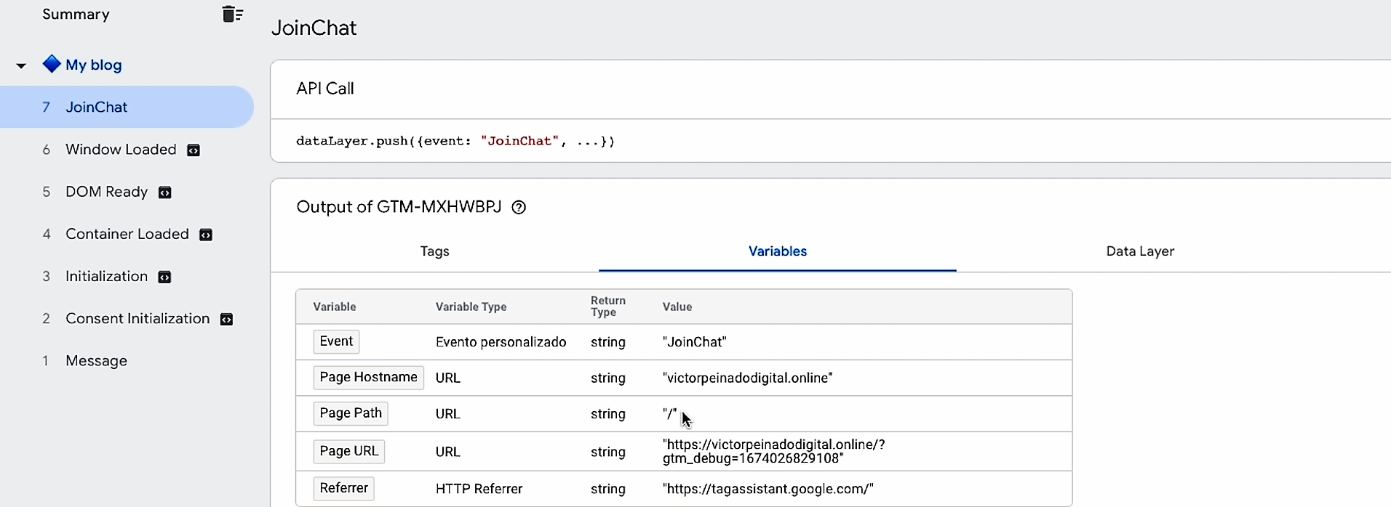Screen dimensions: 1391x507
Task: Select event 1 Message in the list
Action: (96, 361)
